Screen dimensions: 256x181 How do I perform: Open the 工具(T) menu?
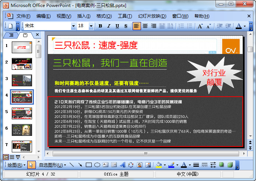click(125, 16)
